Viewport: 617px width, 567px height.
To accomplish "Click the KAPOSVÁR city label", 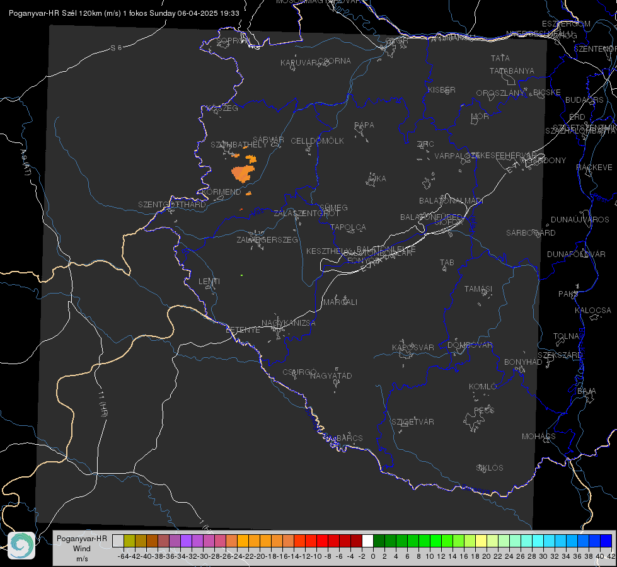I will tap(413, 347).
